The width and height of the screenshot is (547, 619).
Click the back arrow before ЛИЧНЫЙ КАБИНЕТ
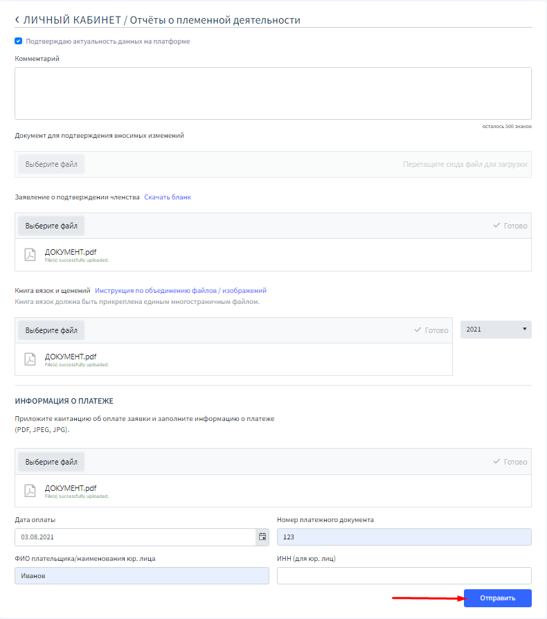click(17, 20)
